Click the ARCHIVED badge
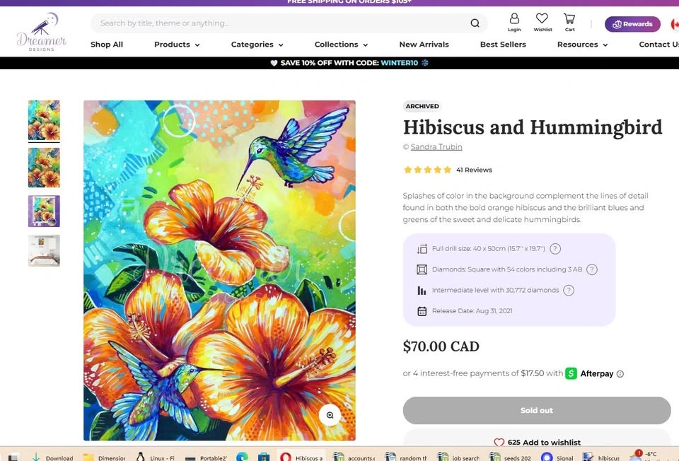The width and height of the screenshot is (679, 461). [x=422, y=106]
